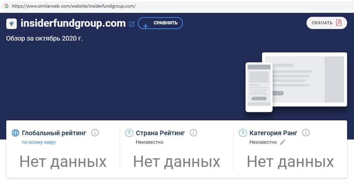Open info icon next to Глобальный рейтинг
The height and width of the screenshot is (185, 354).
95,133
